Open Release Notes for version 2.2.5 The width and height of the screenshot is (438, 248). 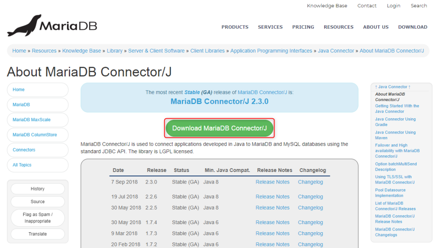(x=272, y=208)
